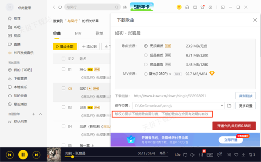This screenshot has width=261, height=162.
Task: Collapse the 自建歌单 section chevron
Action: pyautogui.click(x=40, y=114)
